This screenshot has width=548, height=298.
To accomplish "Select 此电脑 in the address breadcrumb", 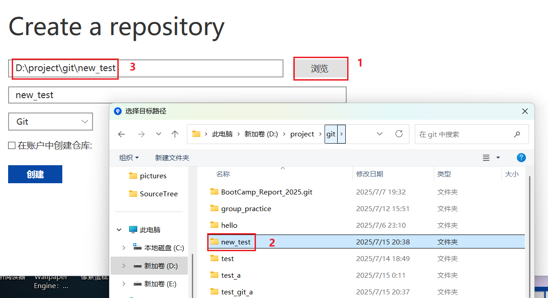I will click(222, 134).
